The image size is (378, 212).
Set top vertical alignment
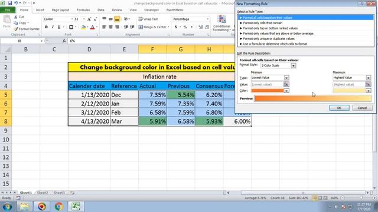coord(104,19)
